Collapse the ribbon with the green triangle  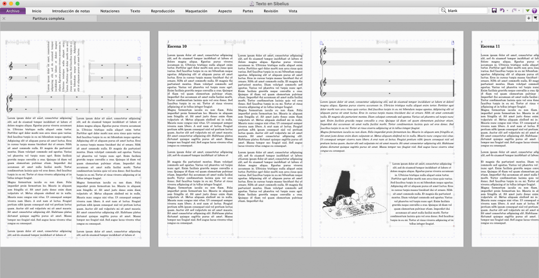(527, 10)
